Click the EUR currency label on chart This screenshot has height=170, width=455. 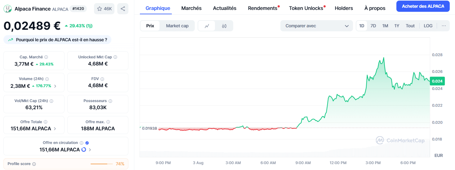[x=439, y=155]
